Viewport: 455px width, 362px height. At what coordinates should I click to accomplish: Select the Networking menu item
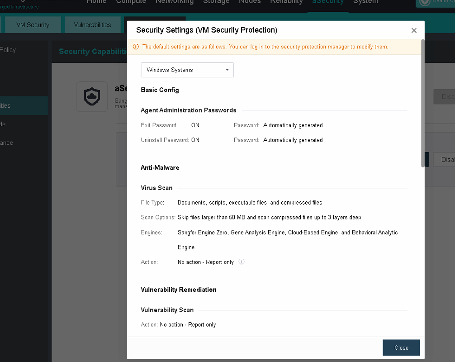174,2
